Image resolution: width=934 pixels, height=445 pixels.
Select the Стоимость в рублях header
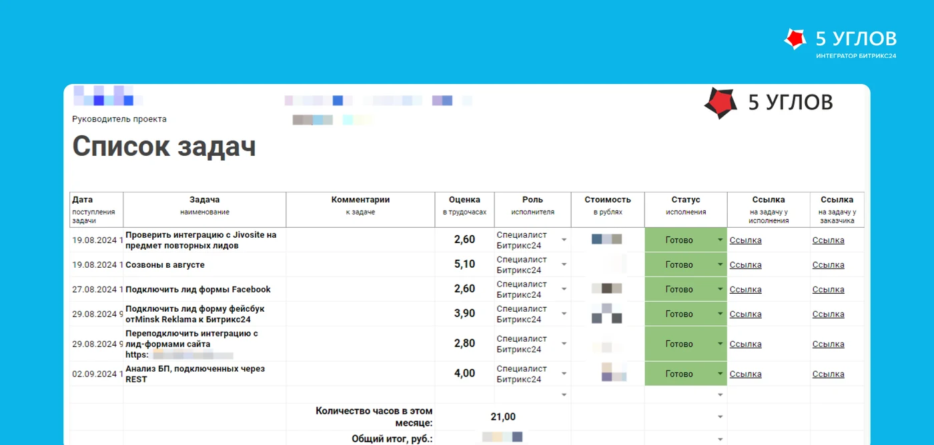608,210
